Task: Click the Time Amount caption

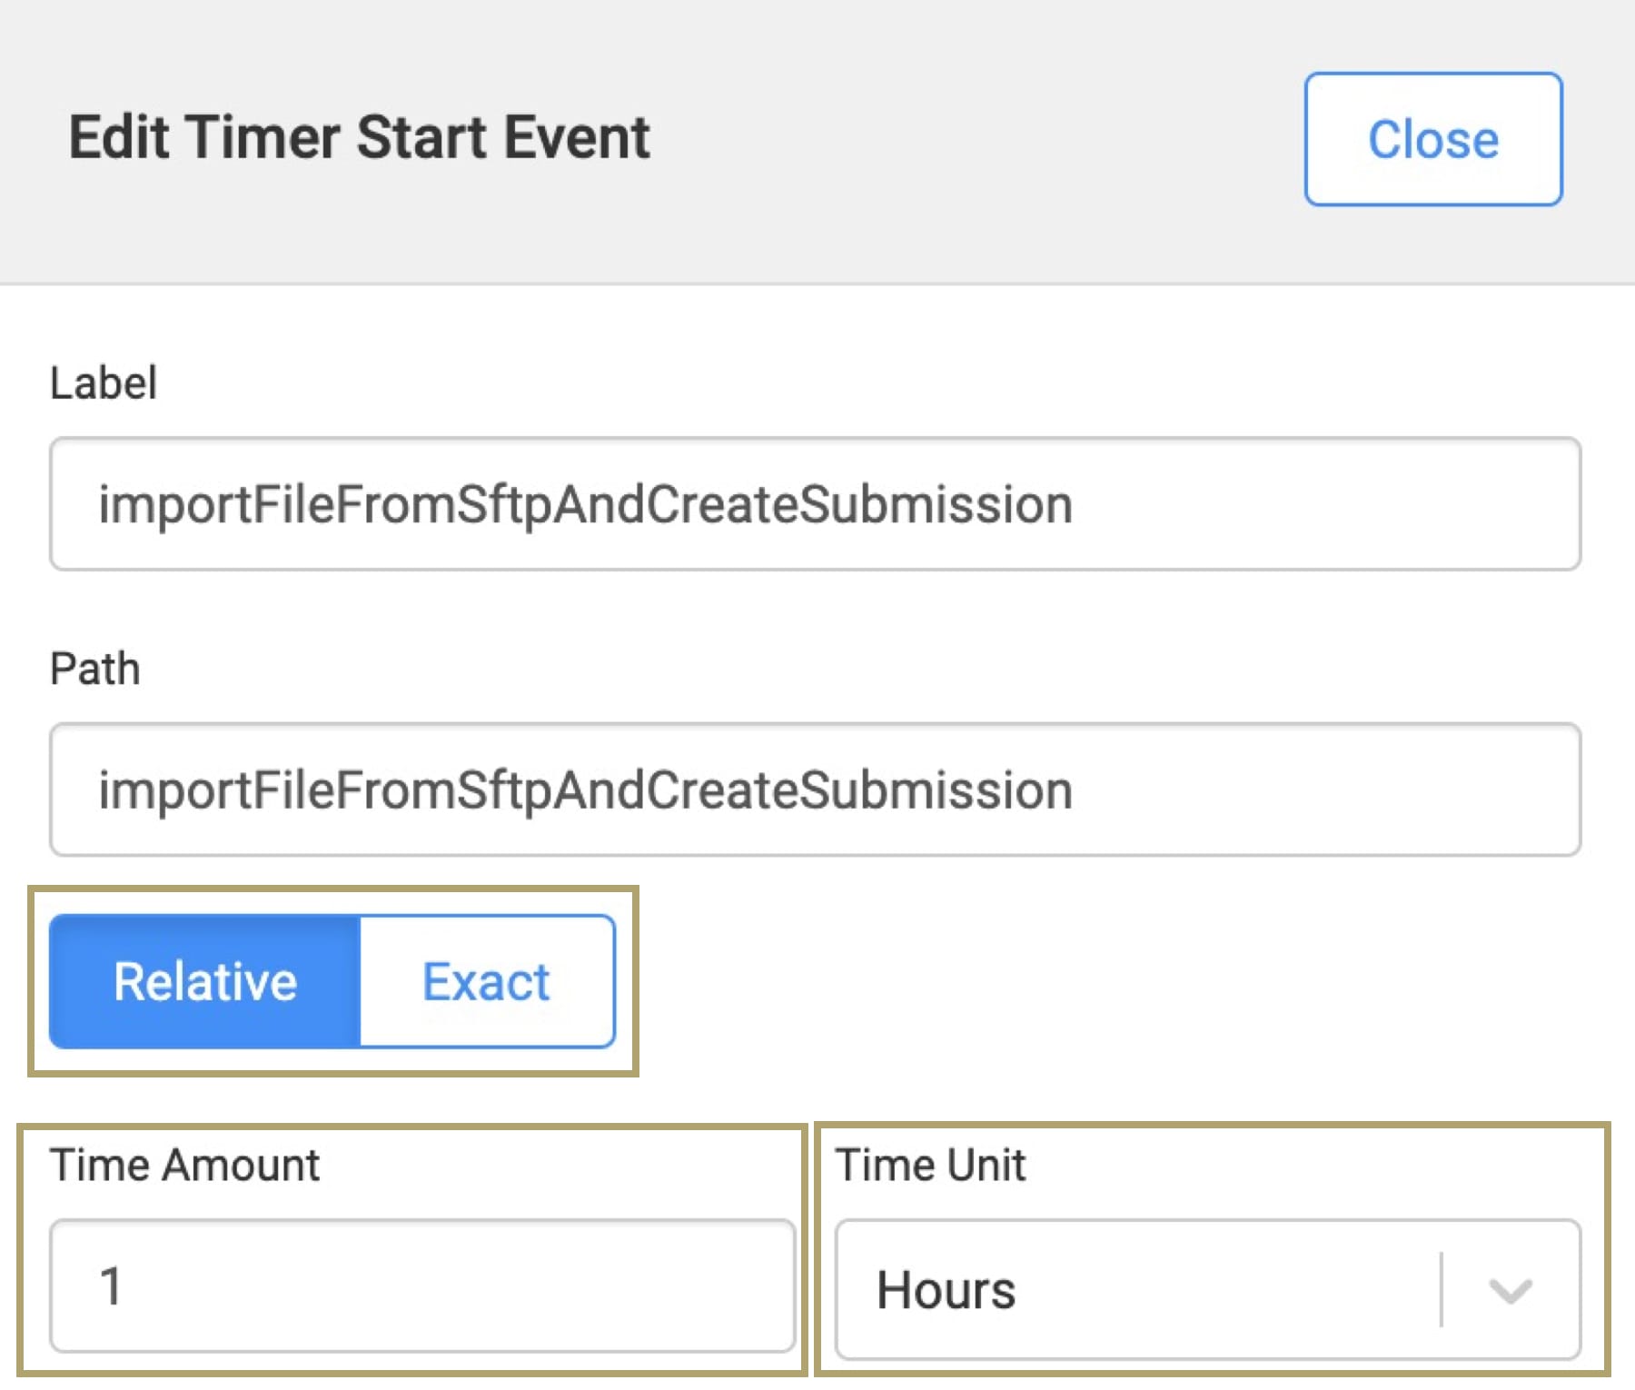Action: 185,1165
